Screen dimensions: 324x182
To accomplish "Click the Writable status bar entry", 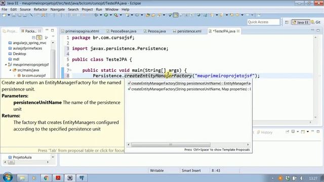I will coord(157,171).
